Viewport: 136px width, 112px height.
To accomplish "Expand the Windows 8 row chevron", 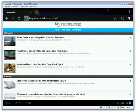I will pyautogui.click(x=130, y=94).
